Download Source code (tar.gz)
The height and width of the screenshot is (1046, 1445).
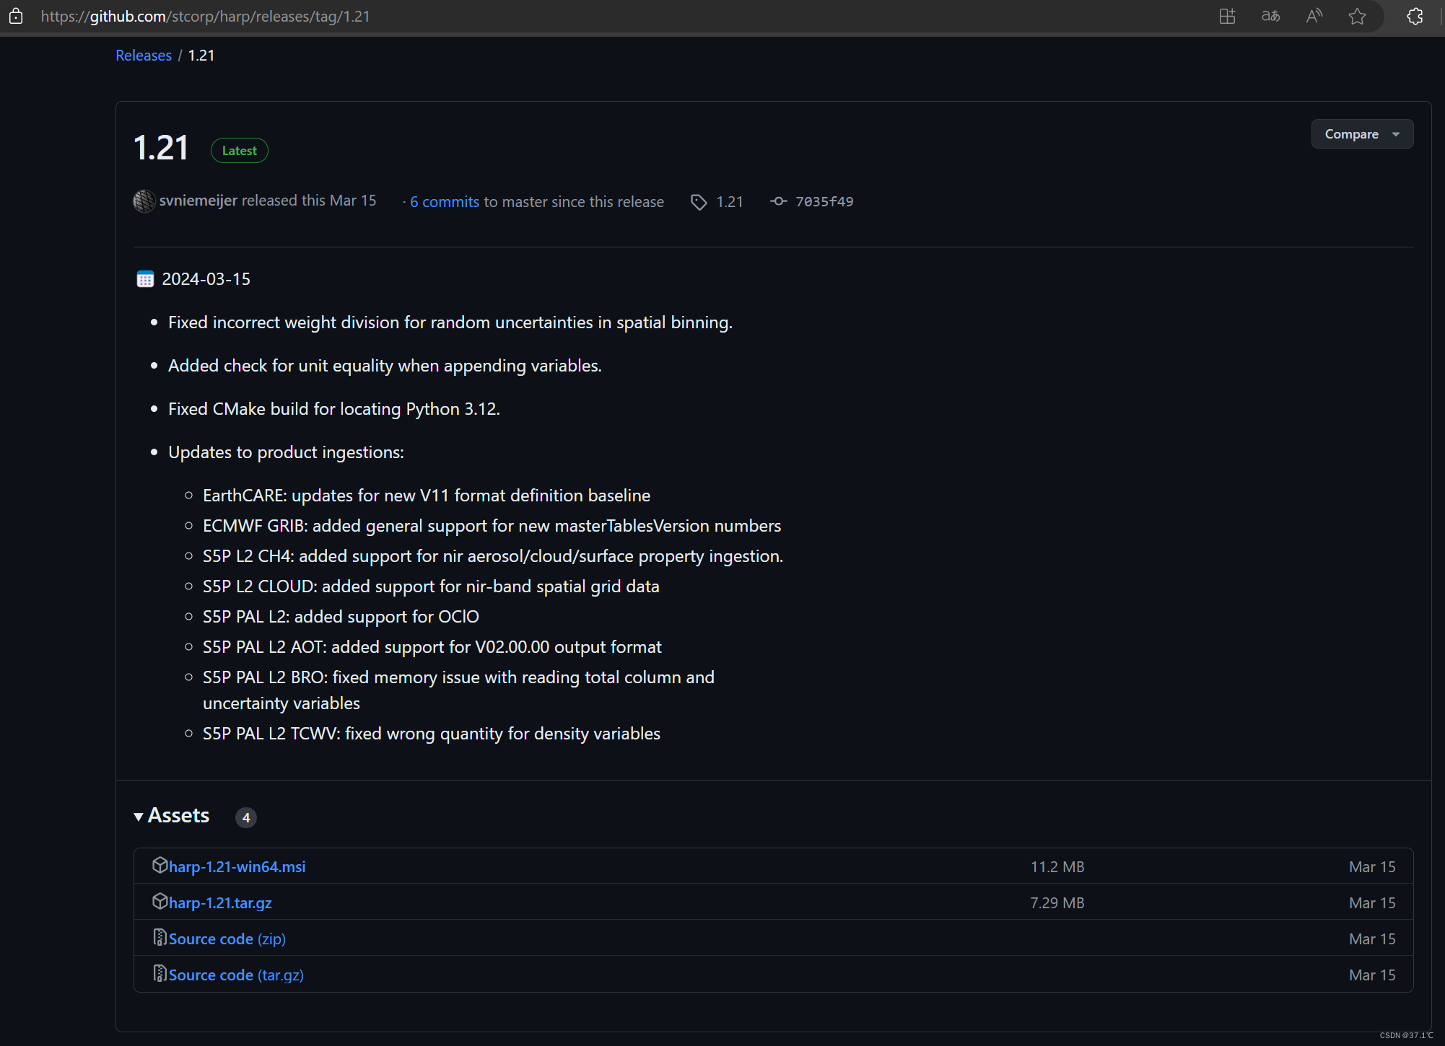236,975
